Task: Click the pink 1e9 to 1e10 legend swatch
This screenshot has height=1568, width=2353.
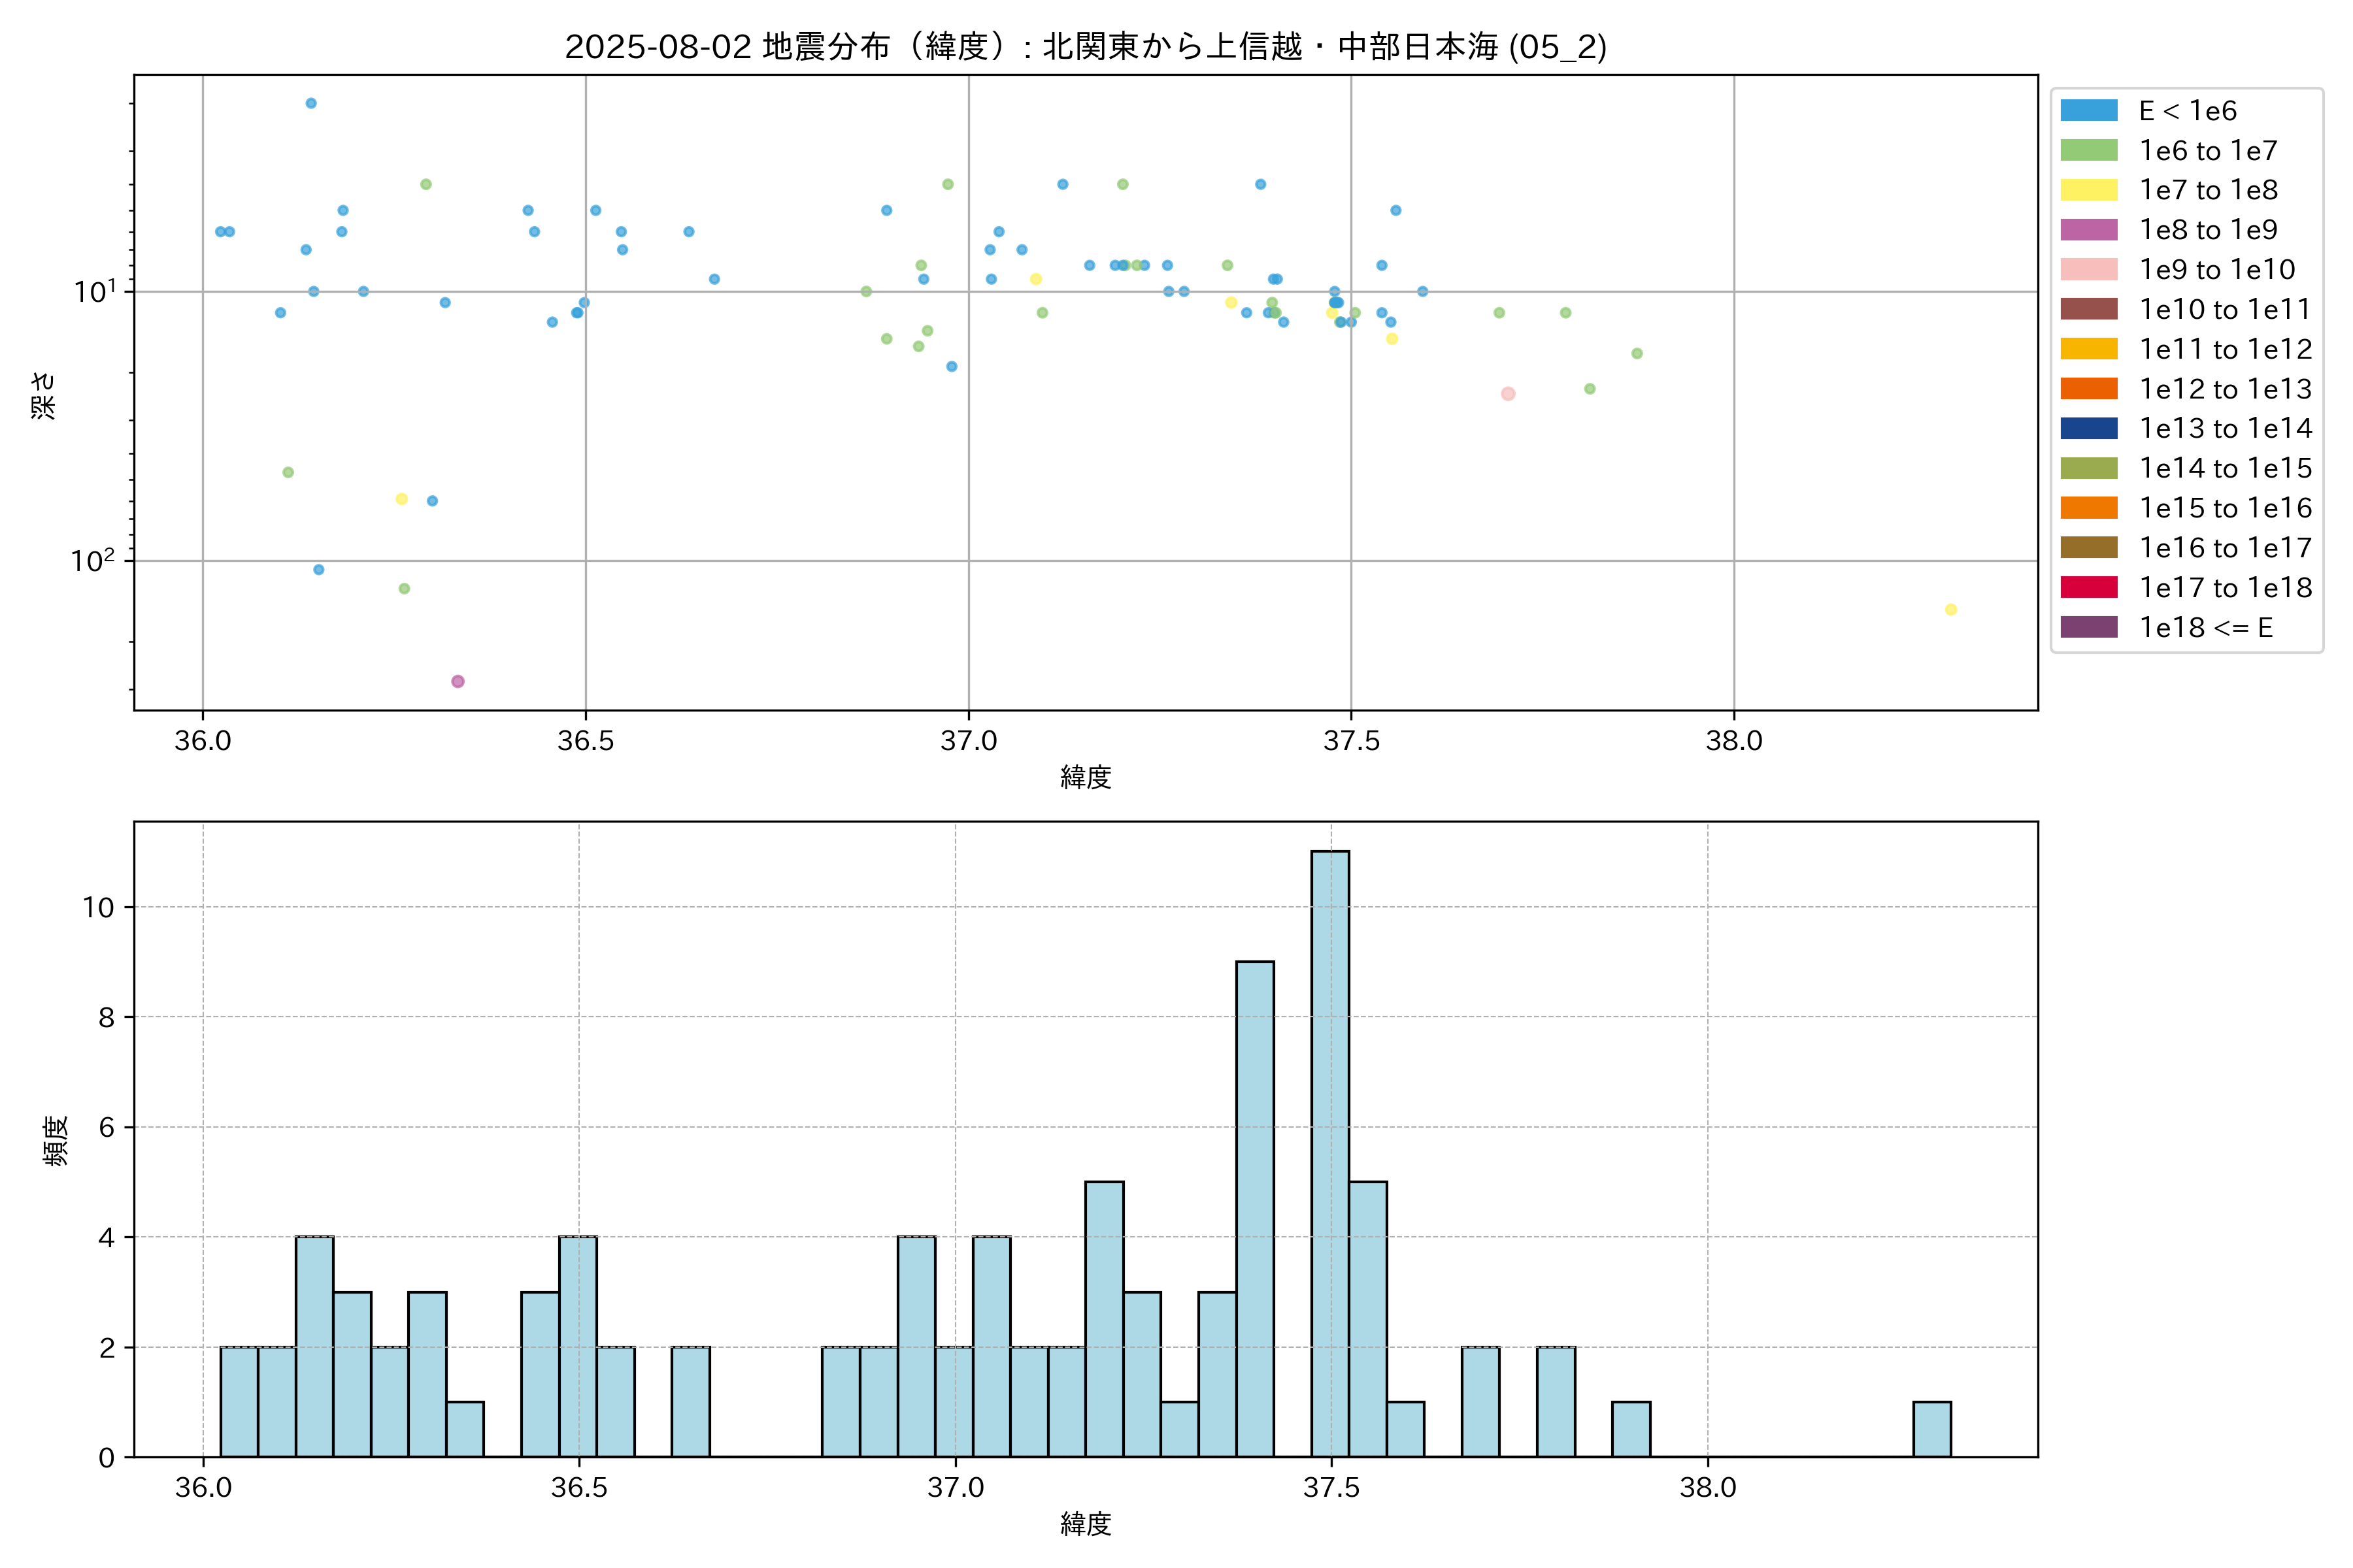Action: point(2088,270)
